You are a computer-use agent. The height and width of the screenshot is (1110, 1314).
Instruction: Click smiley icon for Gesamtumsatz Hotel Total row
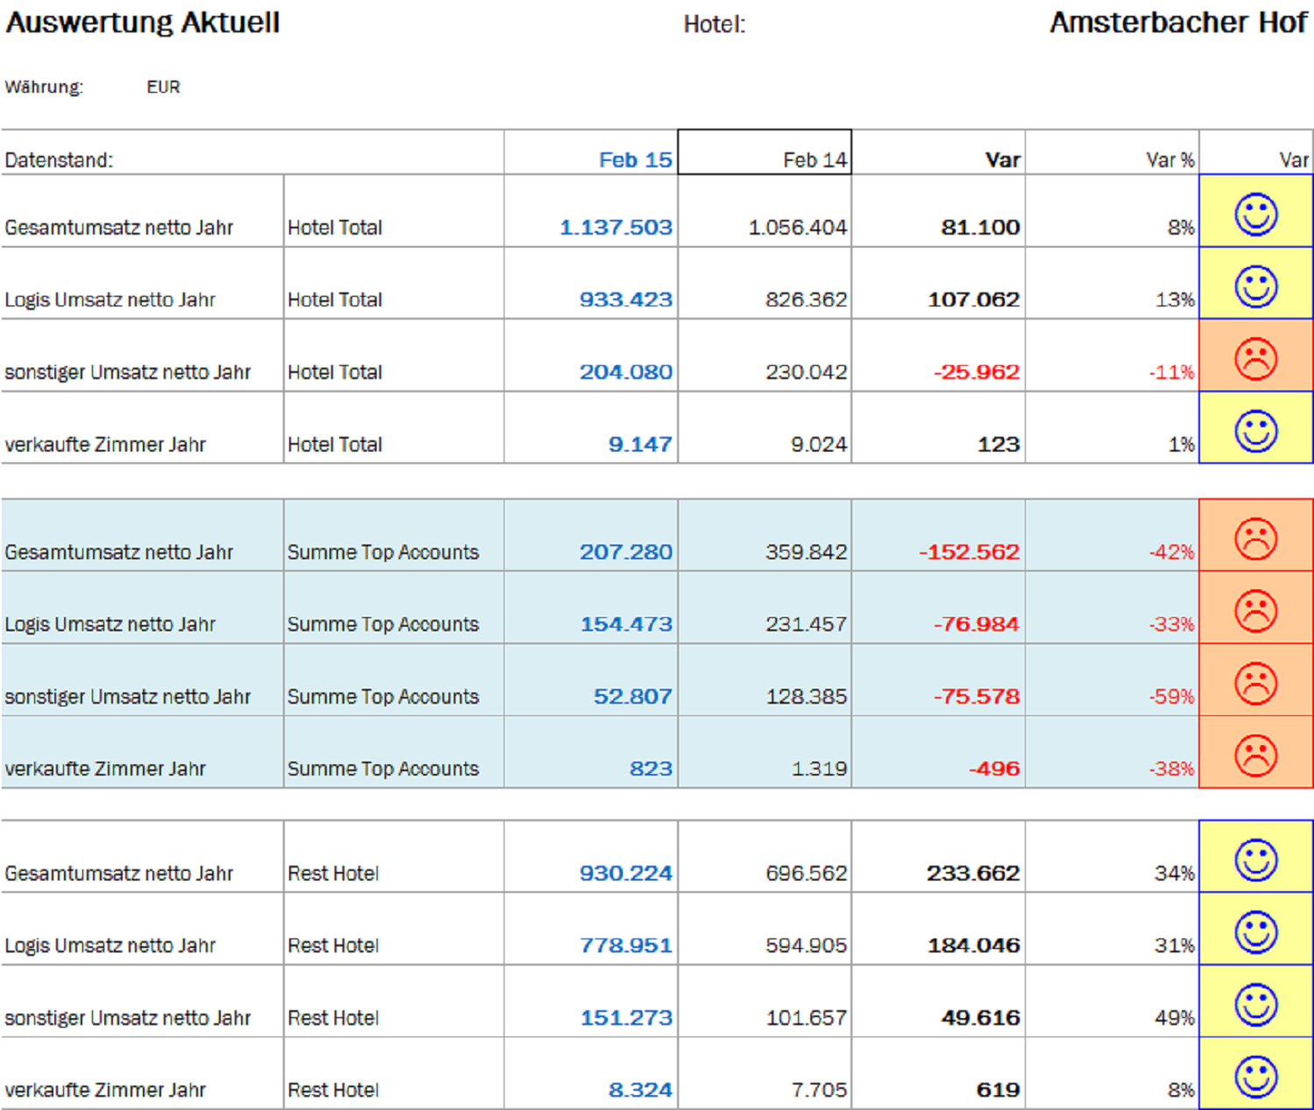click(1256, 214)
